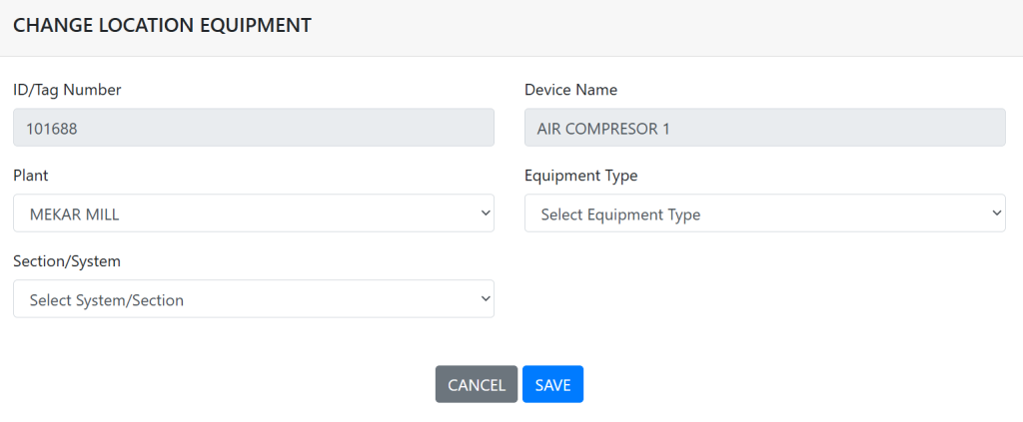Click the chevron arrow on Equipment Type dropdown

[x=996, y=213]
